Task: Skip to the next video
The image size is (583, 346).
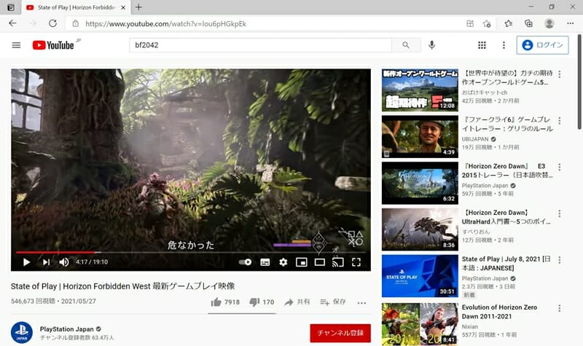Action: coord(46,262)
